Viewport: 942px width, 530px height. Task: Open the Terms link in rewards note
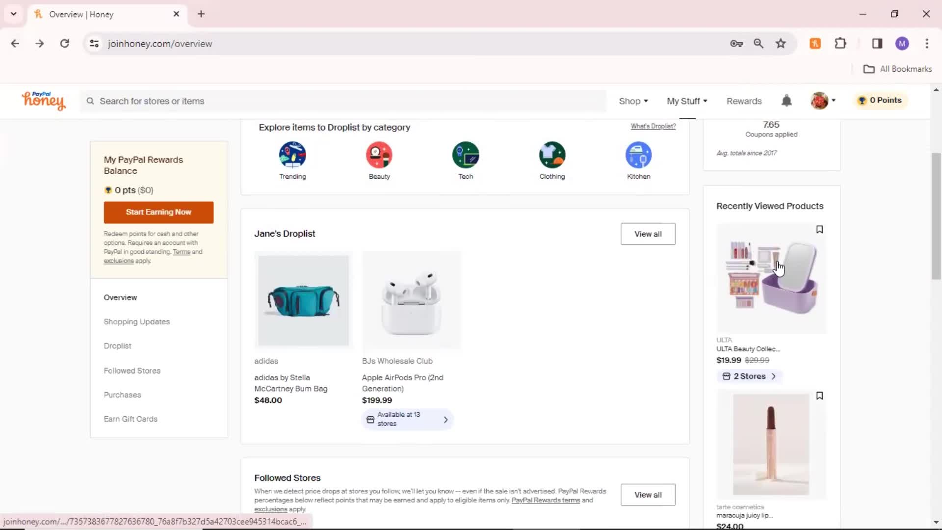pyautogui.click(x=181, y=252)
